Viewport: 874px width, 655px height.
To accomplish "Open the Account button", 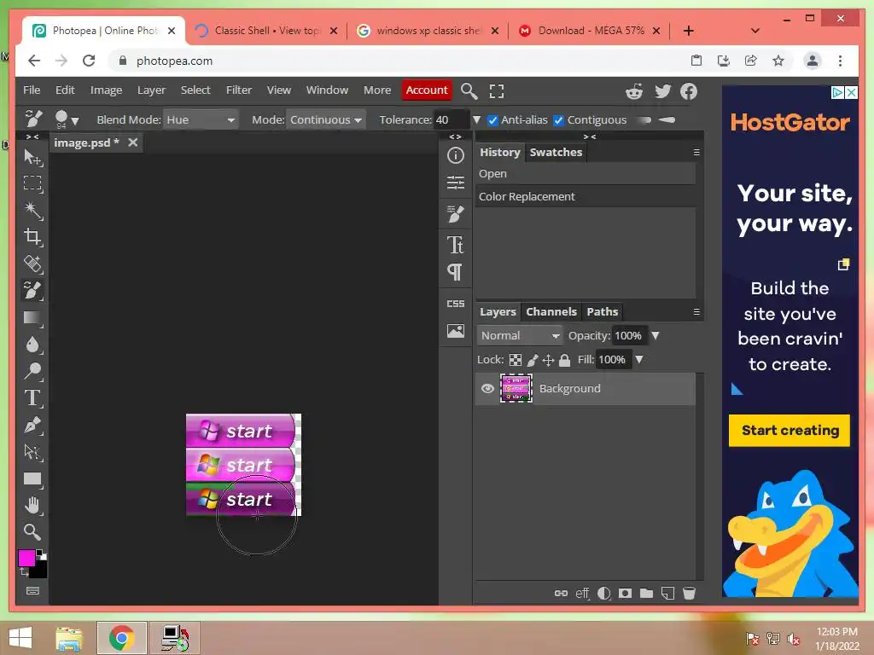I will click(x=427, y=90).
